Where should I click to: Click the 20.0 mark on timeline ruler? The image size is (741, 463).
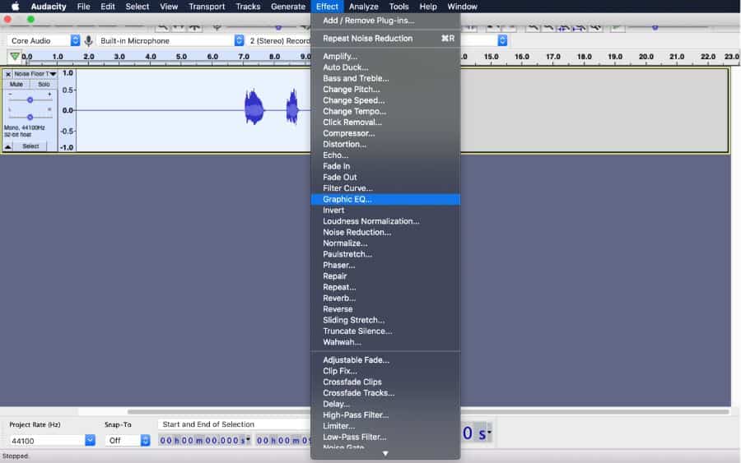pos(646,57)
